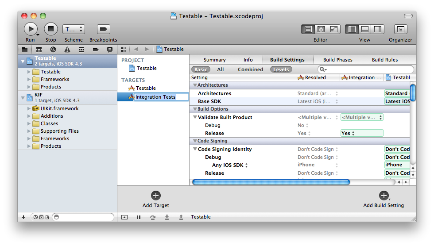Expand the Classes folder
This screenshot has height=246, width=434.
tap(29, 123)
